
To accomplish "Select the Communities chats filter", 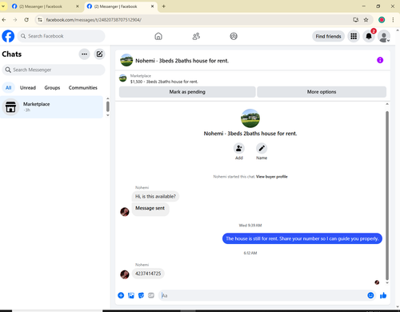I will coord(83,88).
